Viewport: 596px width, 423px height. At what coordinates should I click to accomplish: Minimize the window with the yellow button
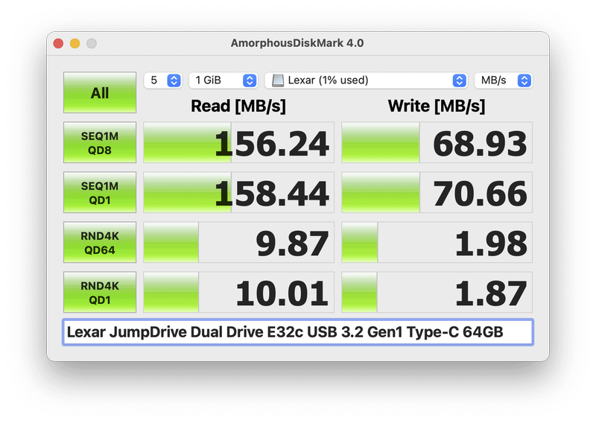point(74,43)
